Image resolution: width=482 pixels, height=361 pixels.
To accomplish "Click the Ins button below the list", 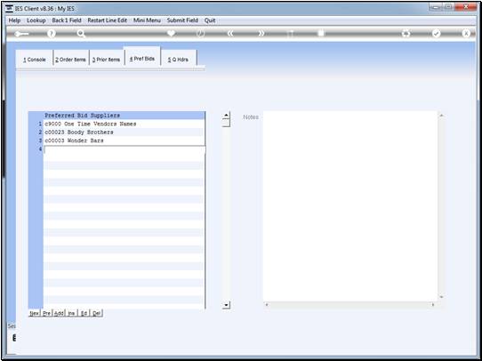I will coord(71,313).
